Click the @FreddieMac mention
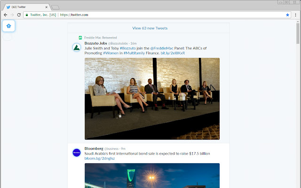The height and width of the screenshot is (188, 301). click(x=162, y=48)
